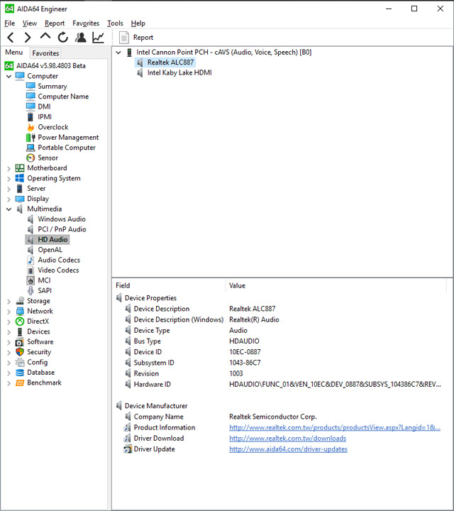The width and height of the screenshot is (454, 511).
Task: Click the Operating System Windows logo icon
Action: point(20,178)
